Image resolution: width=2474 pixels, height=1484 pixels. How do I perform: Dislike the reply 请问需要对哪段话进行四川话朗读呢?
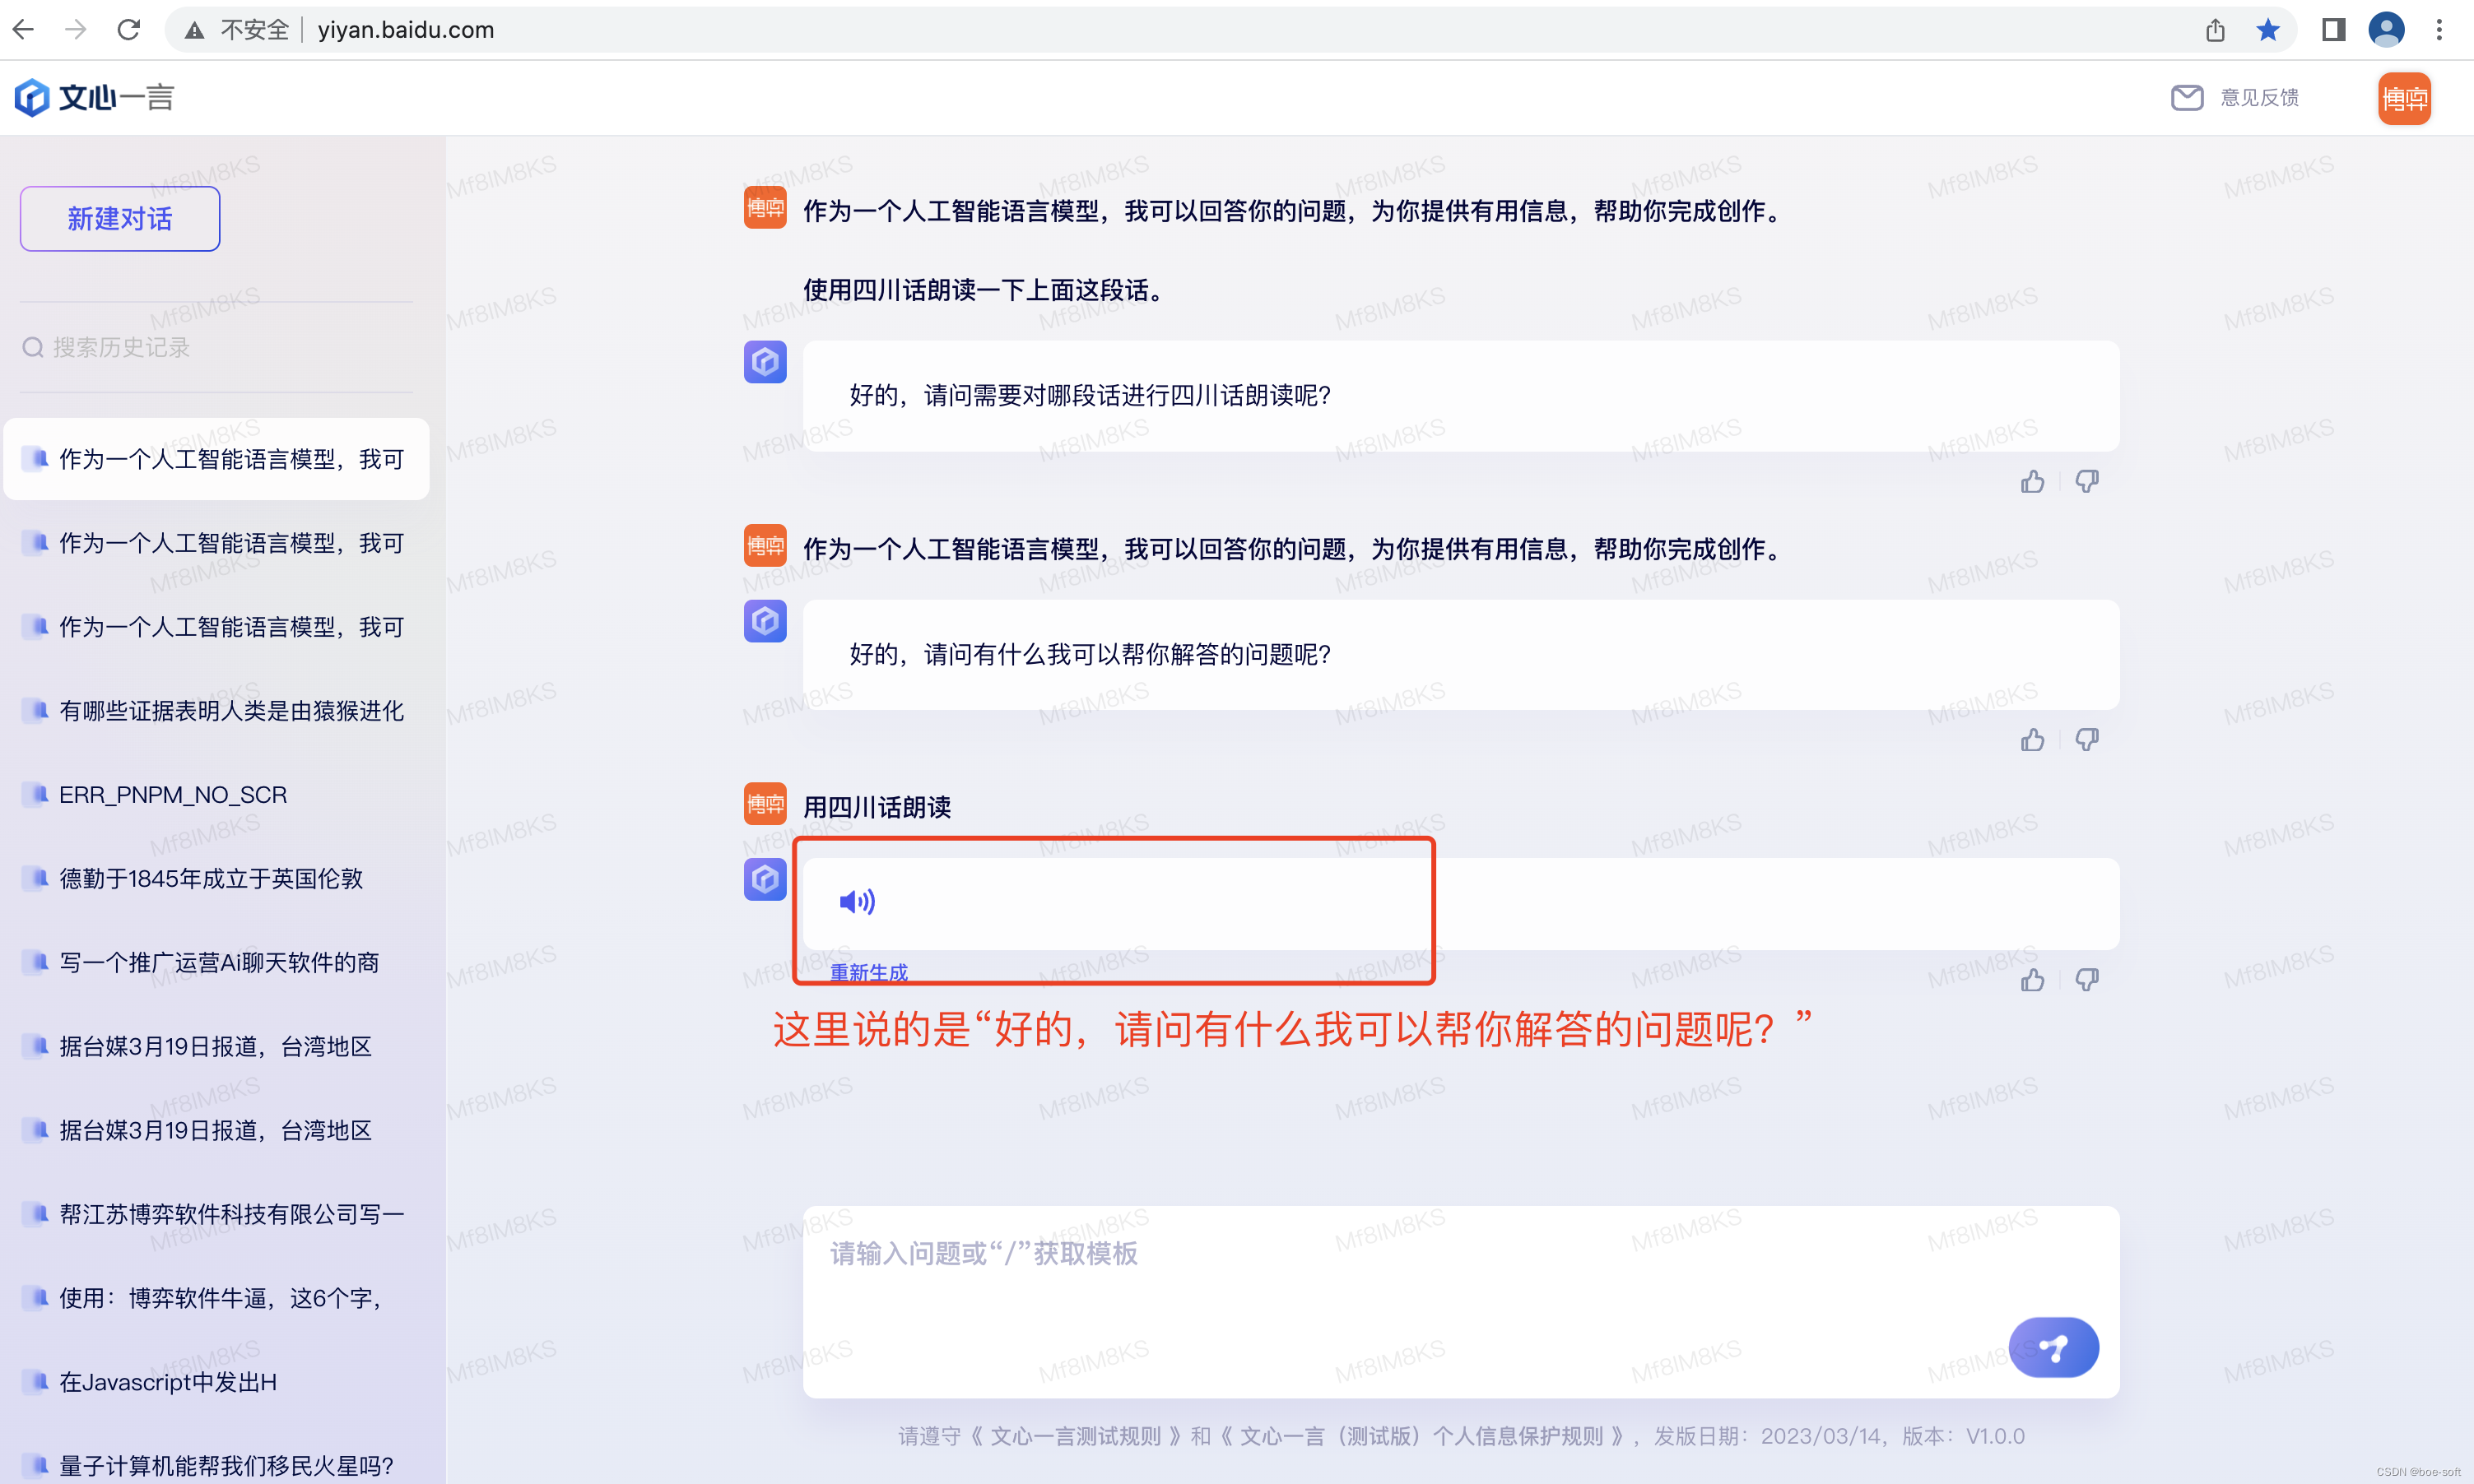2086,482
